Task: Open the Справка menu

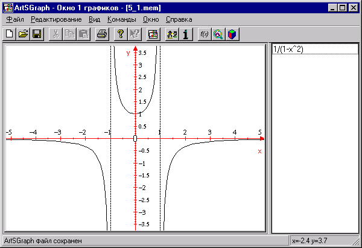Action: (179, 19)
